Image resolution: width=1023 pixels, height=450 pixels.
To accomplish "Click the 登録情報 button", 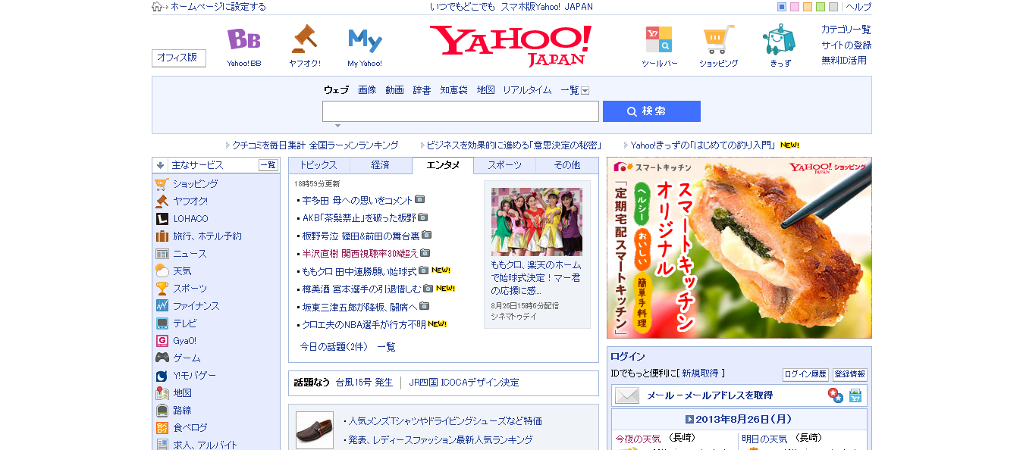I will [849, 375].
